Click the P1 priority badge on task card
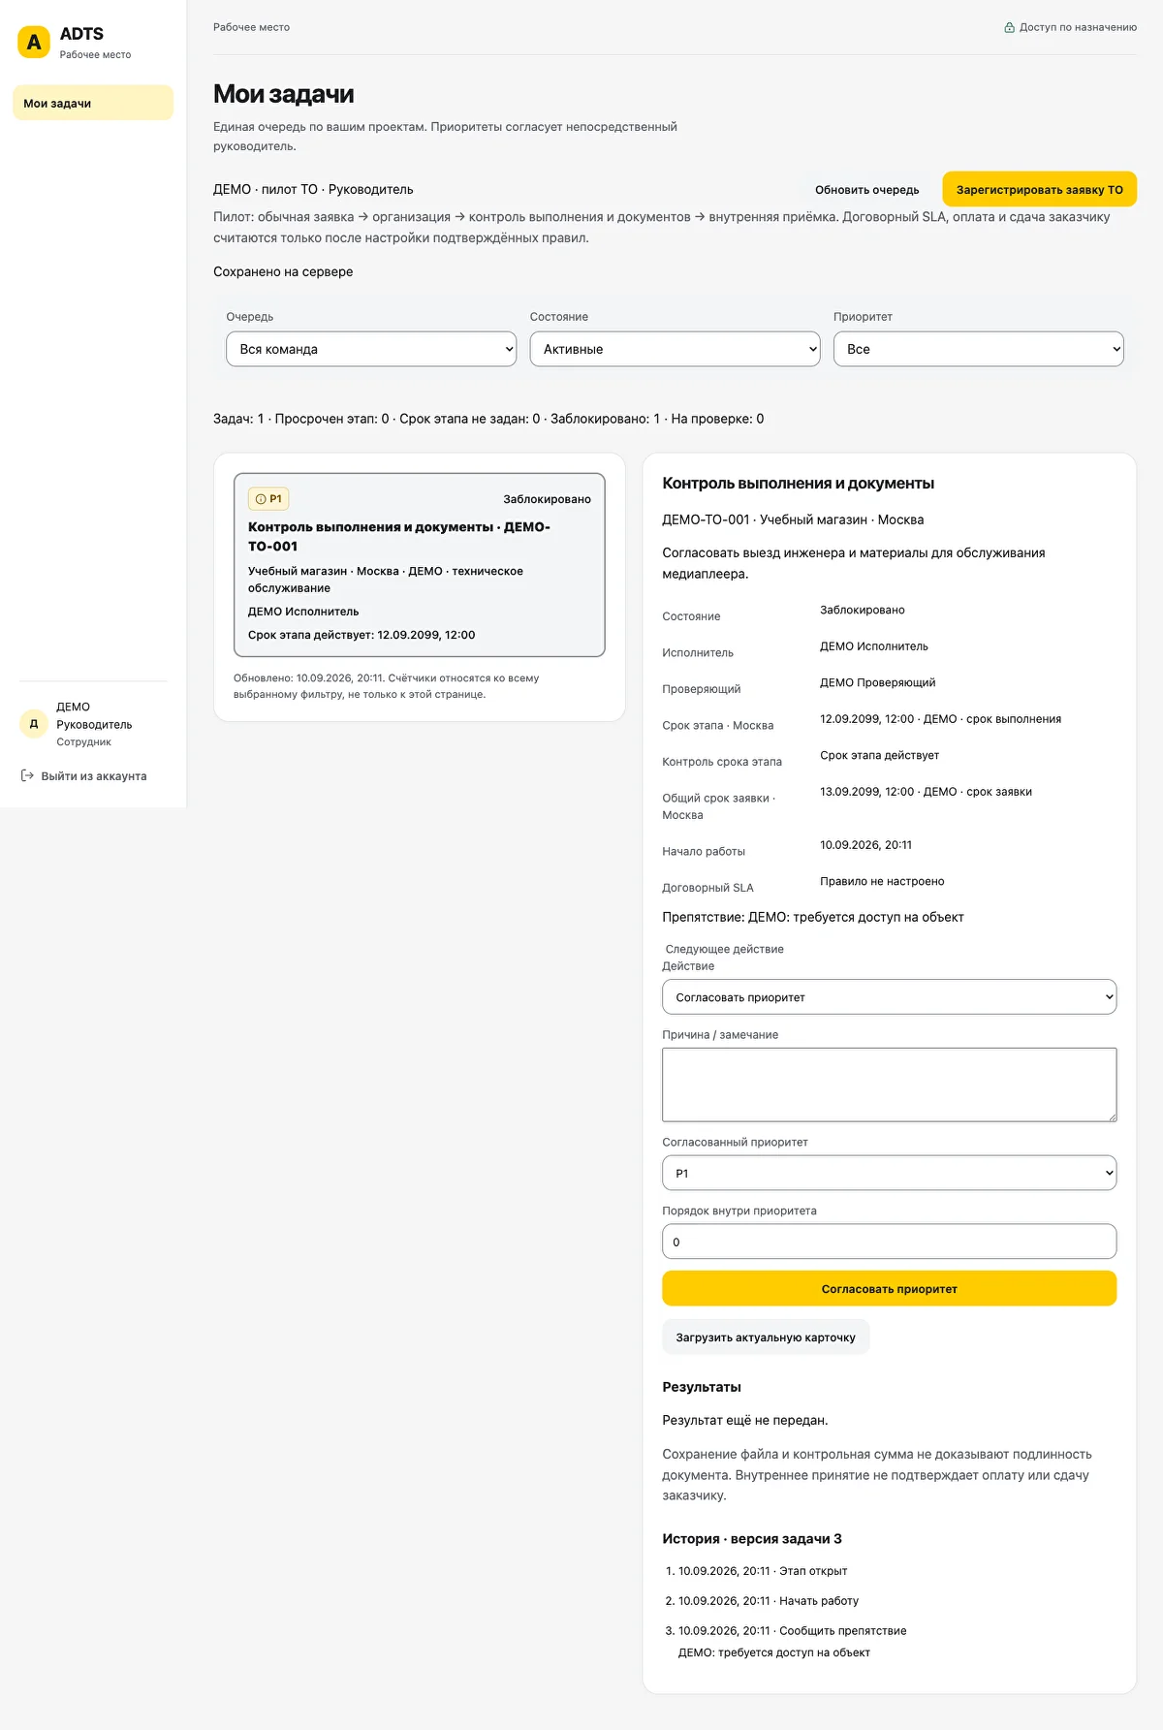The height and width of the screenshot is (1730, 1163). click(268, 499)
